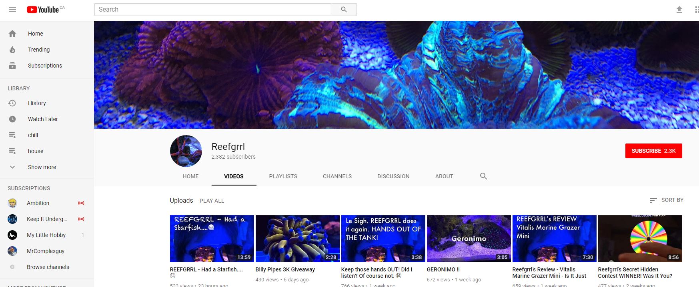Click the Trending flame icon
Viewport: 699px width, 287px height.
pos(12,50)
